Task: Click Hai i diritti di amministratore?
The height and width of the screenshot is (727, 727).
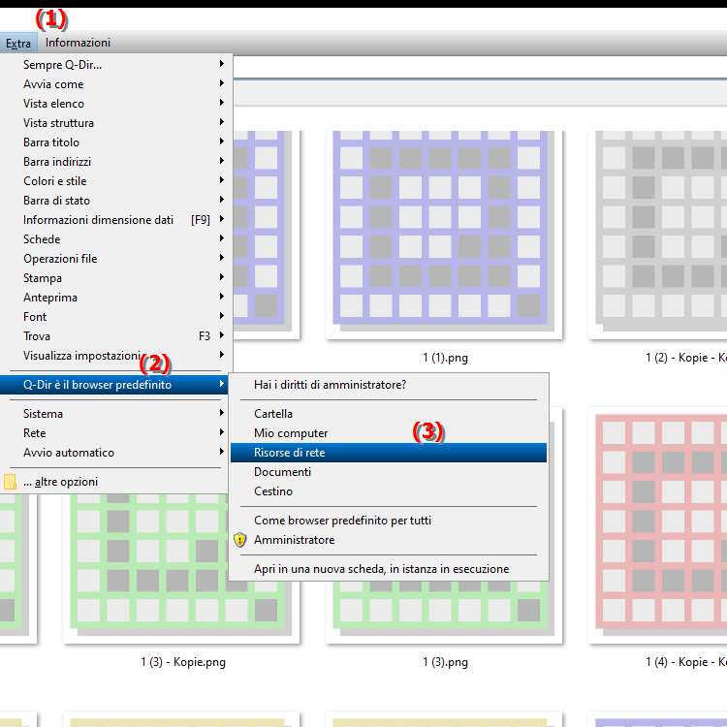Action: click(389, 385)
